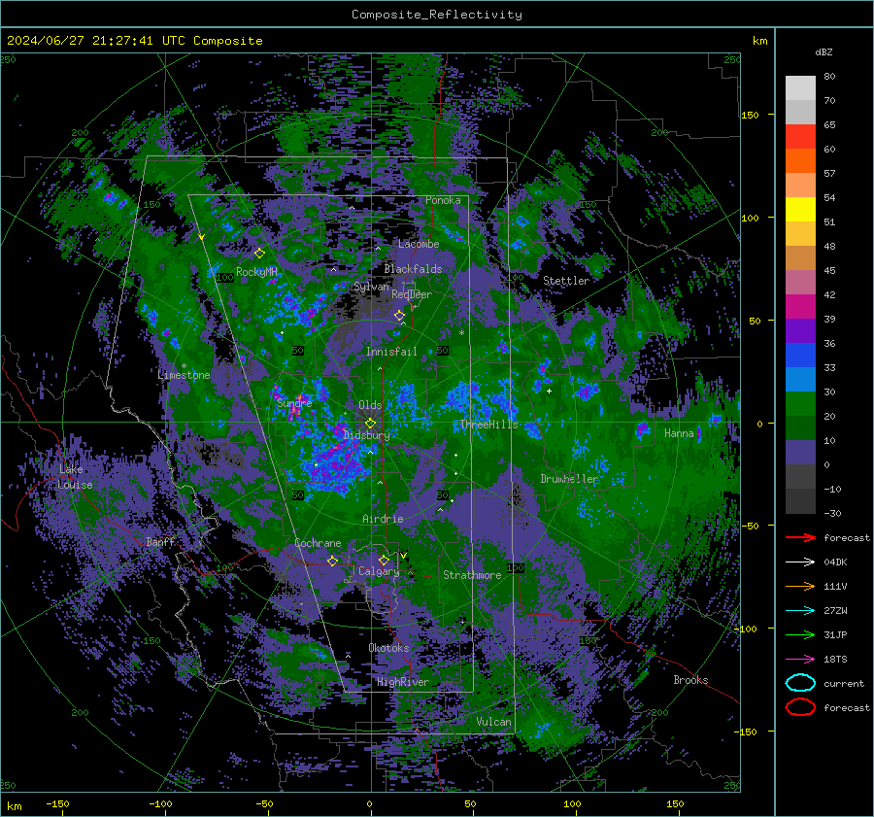The image size is (874, 817).
Task: Click the cyan current ellipse icon
Action: point(800,683)
